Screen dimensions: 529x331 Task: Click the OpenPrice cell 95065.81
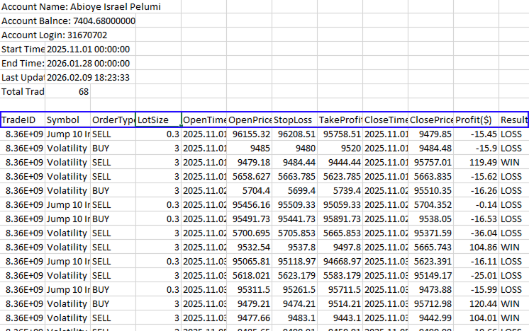(x=249, y=261)
